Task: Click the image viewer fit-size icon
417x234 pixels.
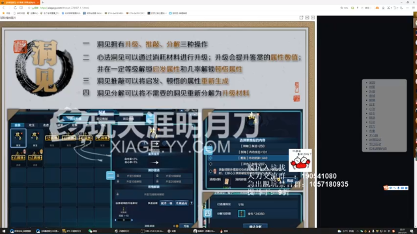Action: point(307,18)
